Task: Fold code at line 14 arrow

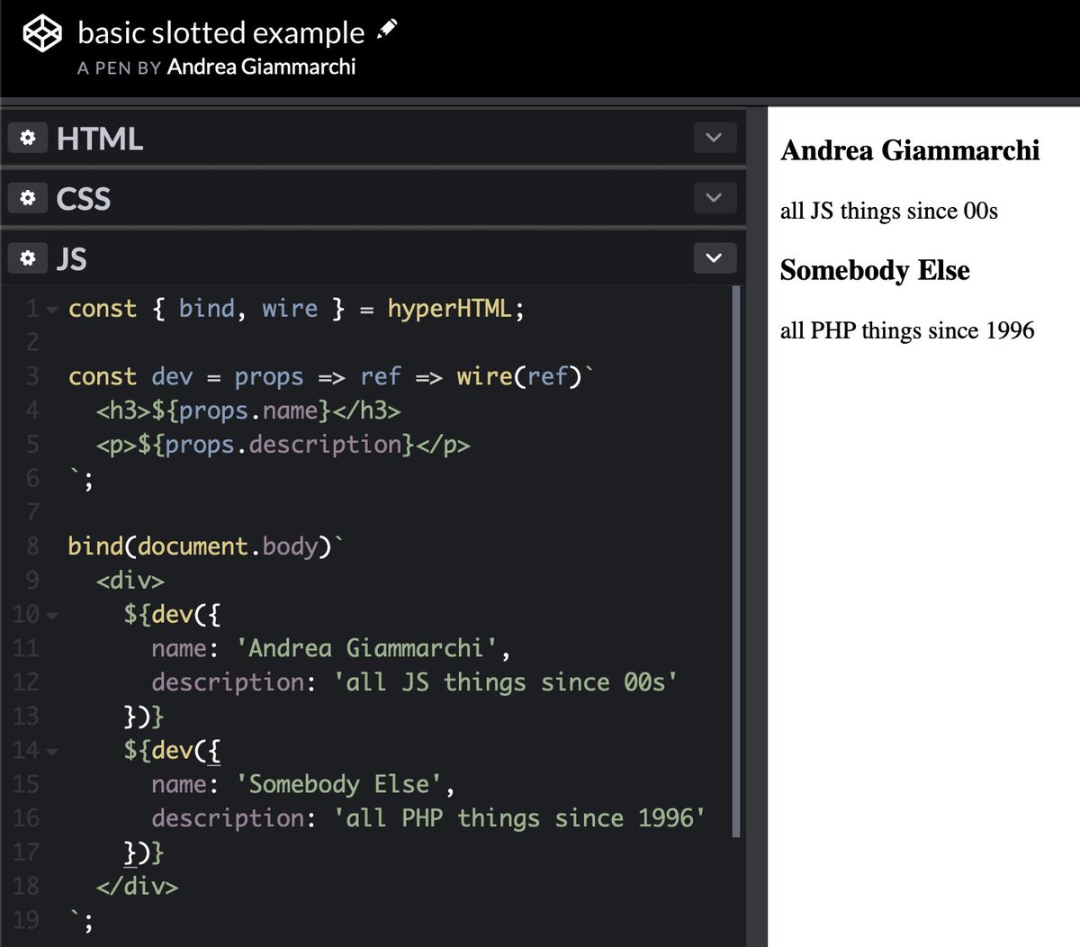Action: (x=51, y=752)
